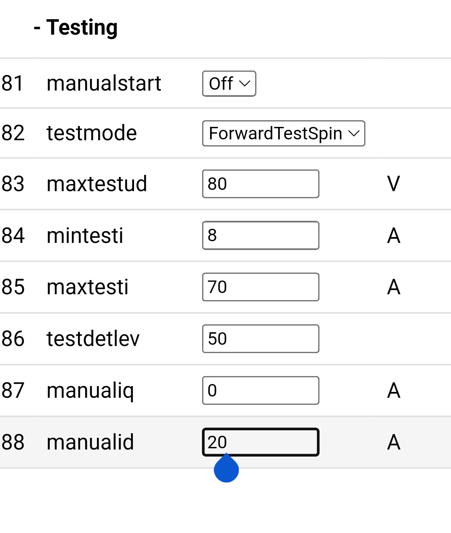The height and width of the screenshot is (533, 451).
Task: Open the testmode ForwardTestSpin dropdown
Action: tap(284, 134)
